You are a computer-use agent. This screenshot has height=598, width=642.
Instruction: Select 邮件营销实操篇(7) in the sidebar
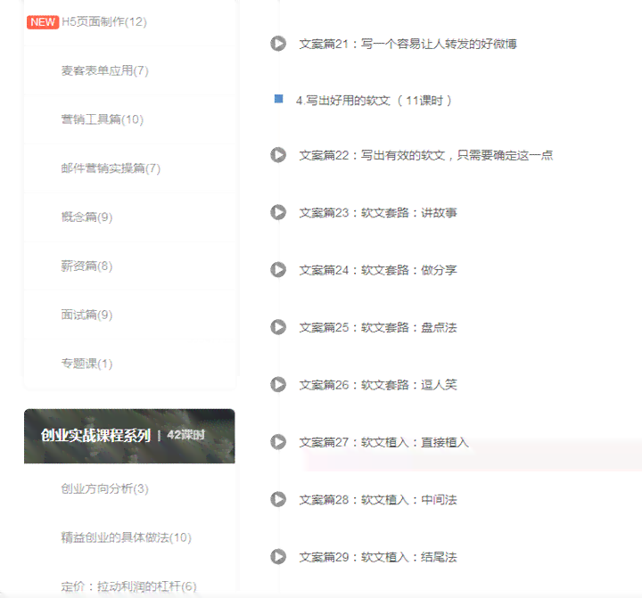[111, 168]
